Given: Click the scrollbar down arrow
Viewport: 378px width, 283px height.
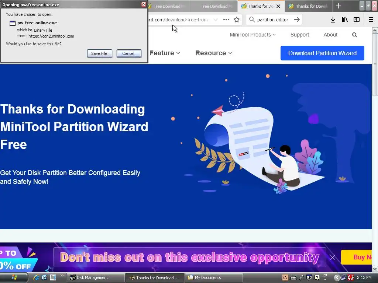Looking at the screenshot, I should pos(375,269).
